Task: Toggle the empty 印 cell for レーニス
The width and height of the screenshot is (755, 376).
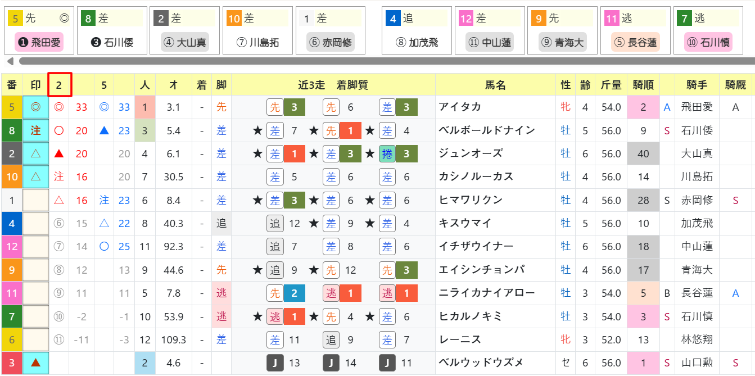Action: coord(35,340)
